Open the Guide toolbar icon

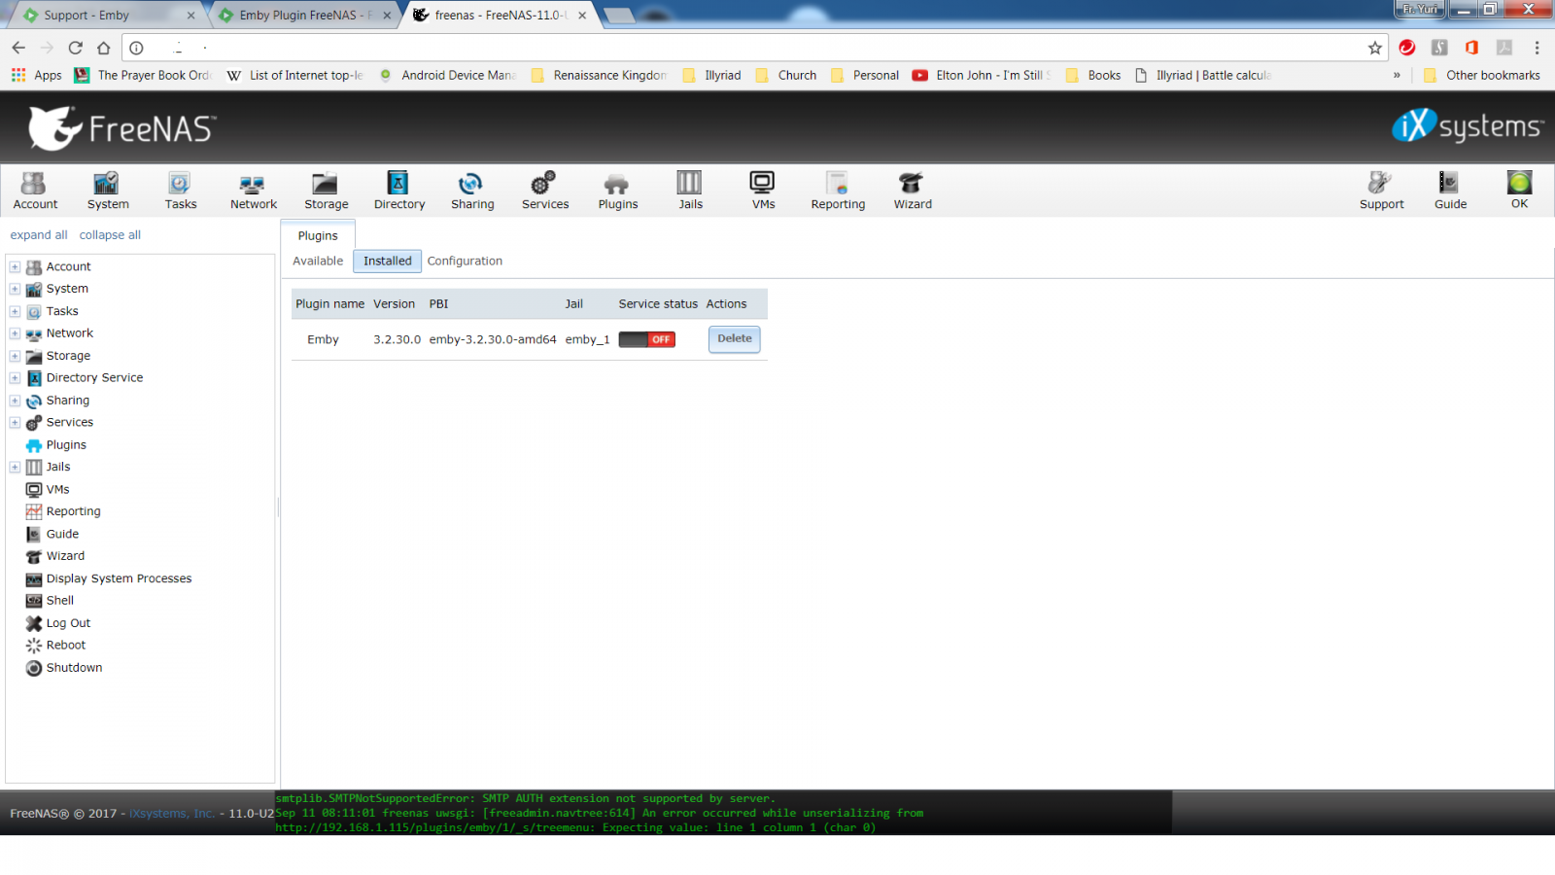tap(1450, 191)
